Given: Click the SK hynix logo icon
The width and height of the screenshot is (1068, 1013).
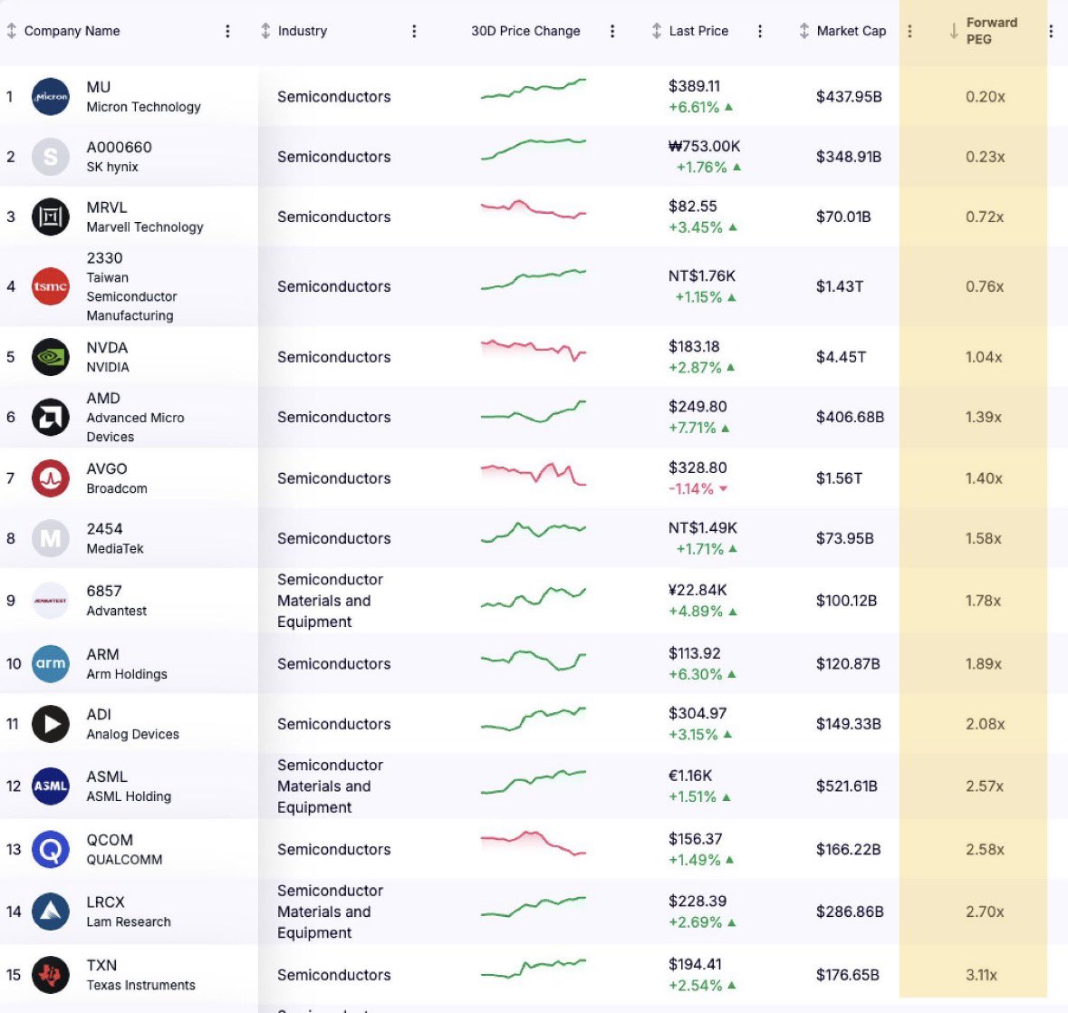Looking at the screenshot, I should click(51, 157).
